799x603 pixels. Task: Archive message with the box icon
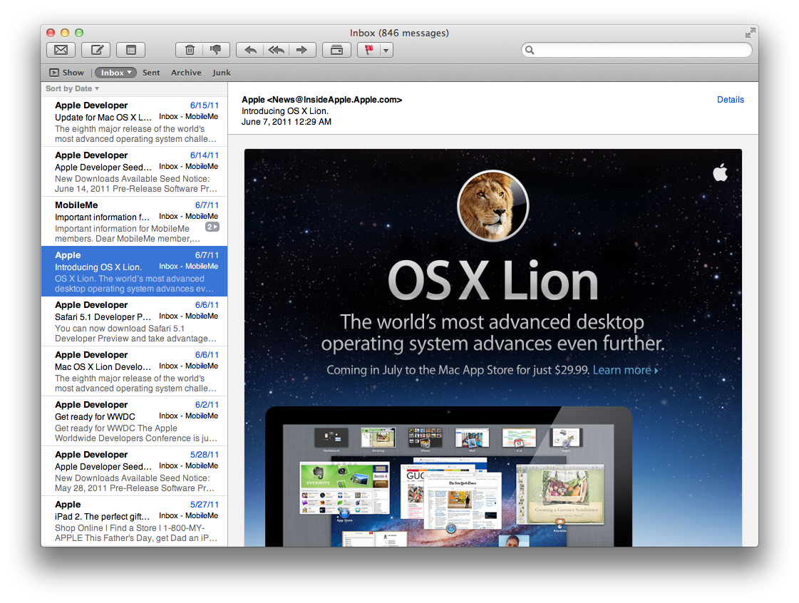337,50
